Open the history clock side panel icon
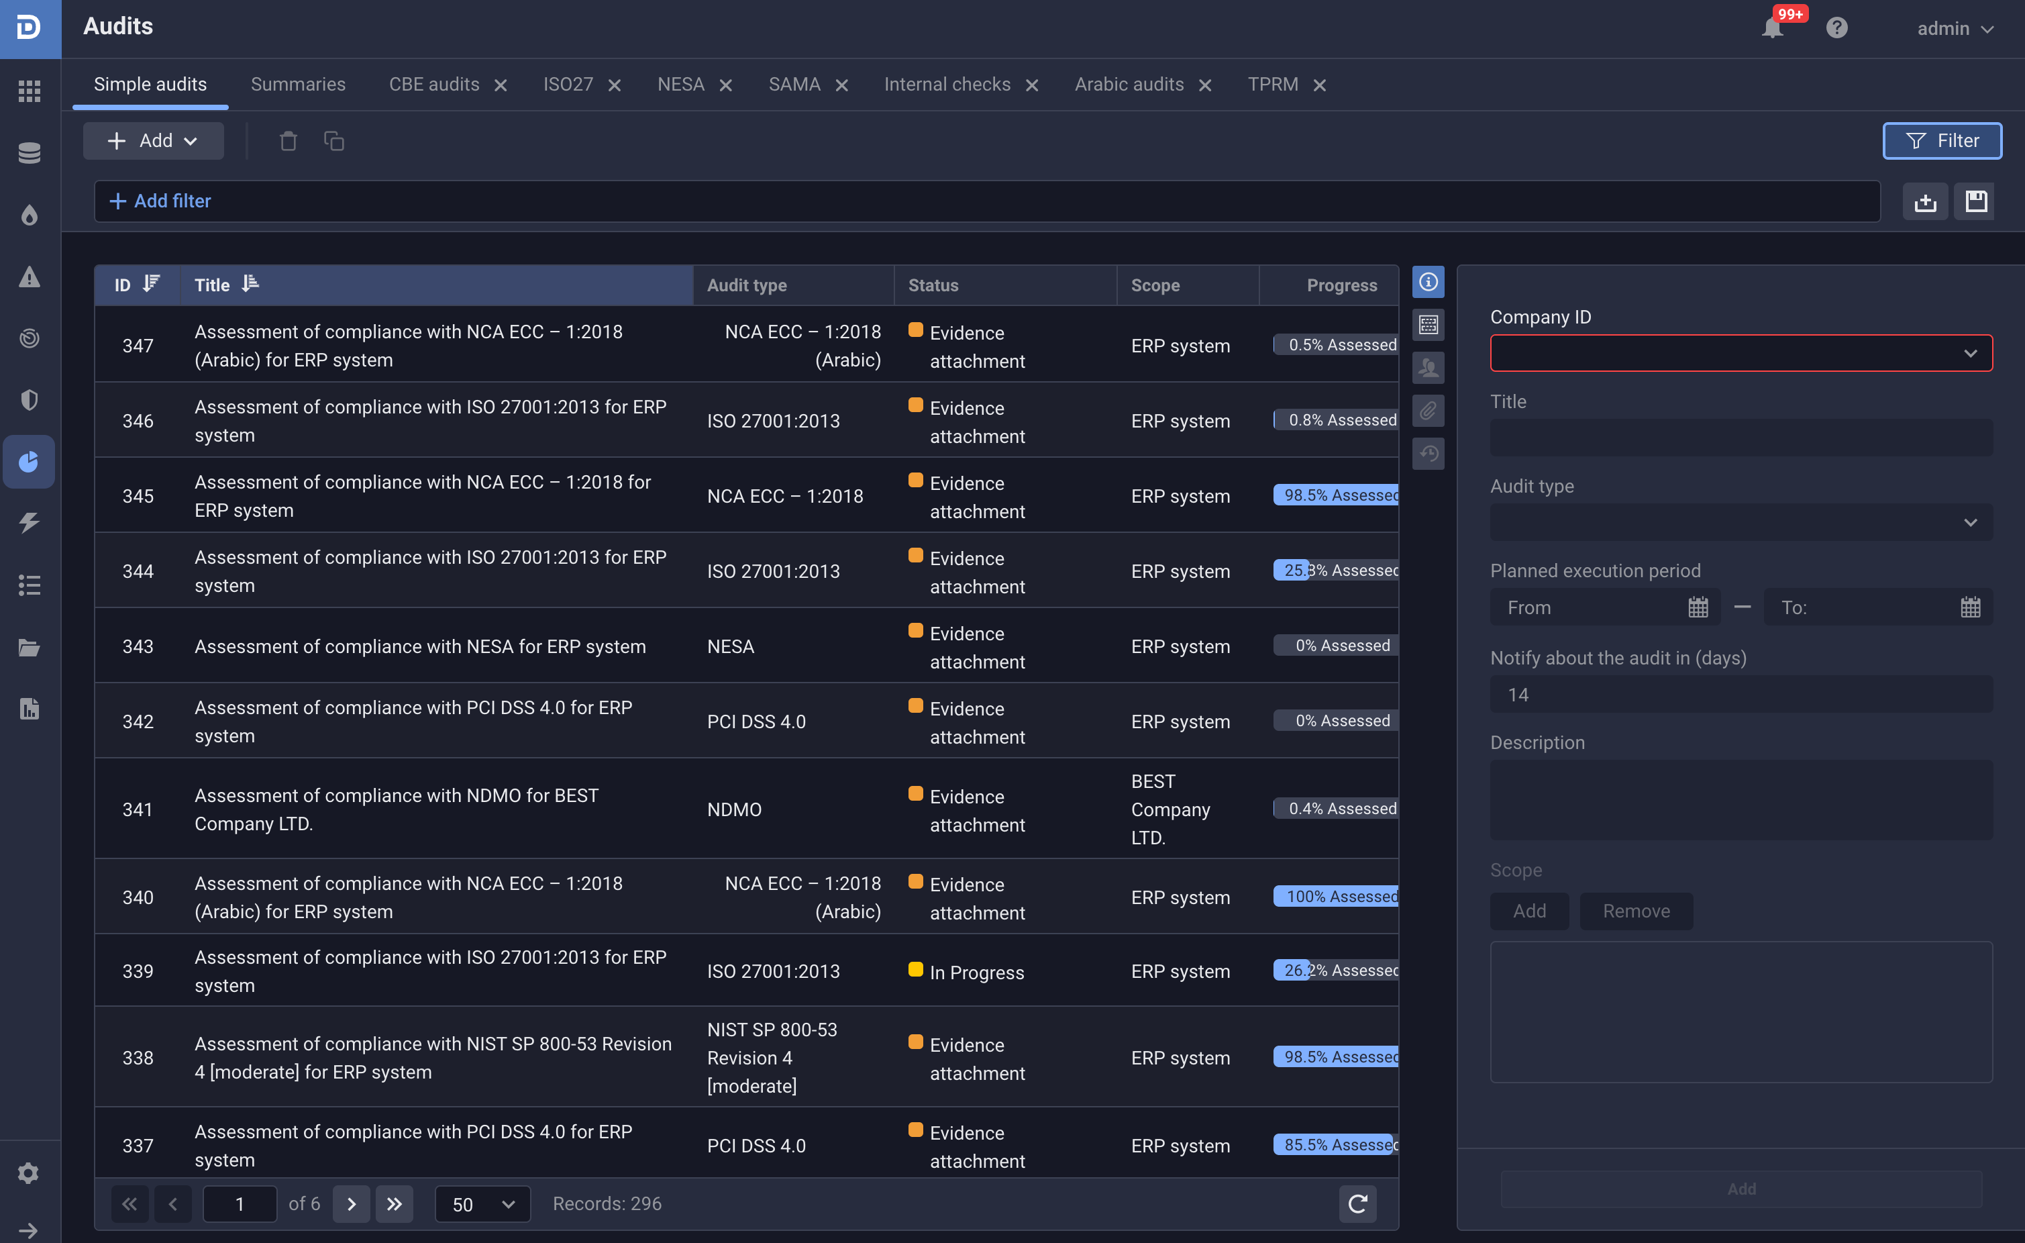 click(1429, 453)
